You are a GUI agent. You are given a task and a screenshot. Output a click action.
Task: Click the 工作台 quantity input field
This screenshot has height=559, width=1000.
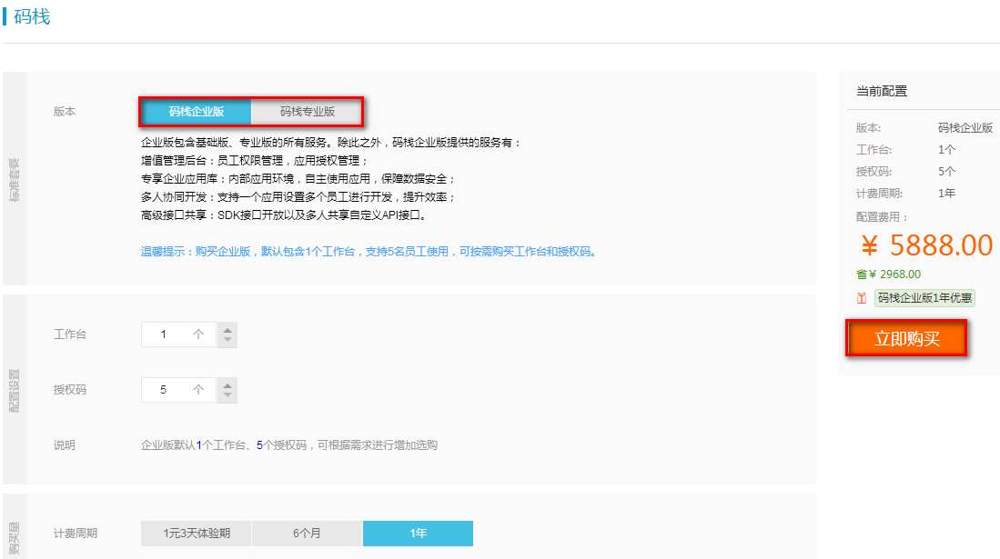click(178, 334)
